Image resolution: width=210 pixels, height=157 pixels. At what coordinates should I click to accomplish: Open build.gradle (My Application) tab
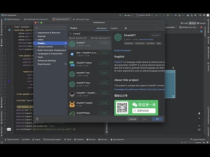pos(37,19)
